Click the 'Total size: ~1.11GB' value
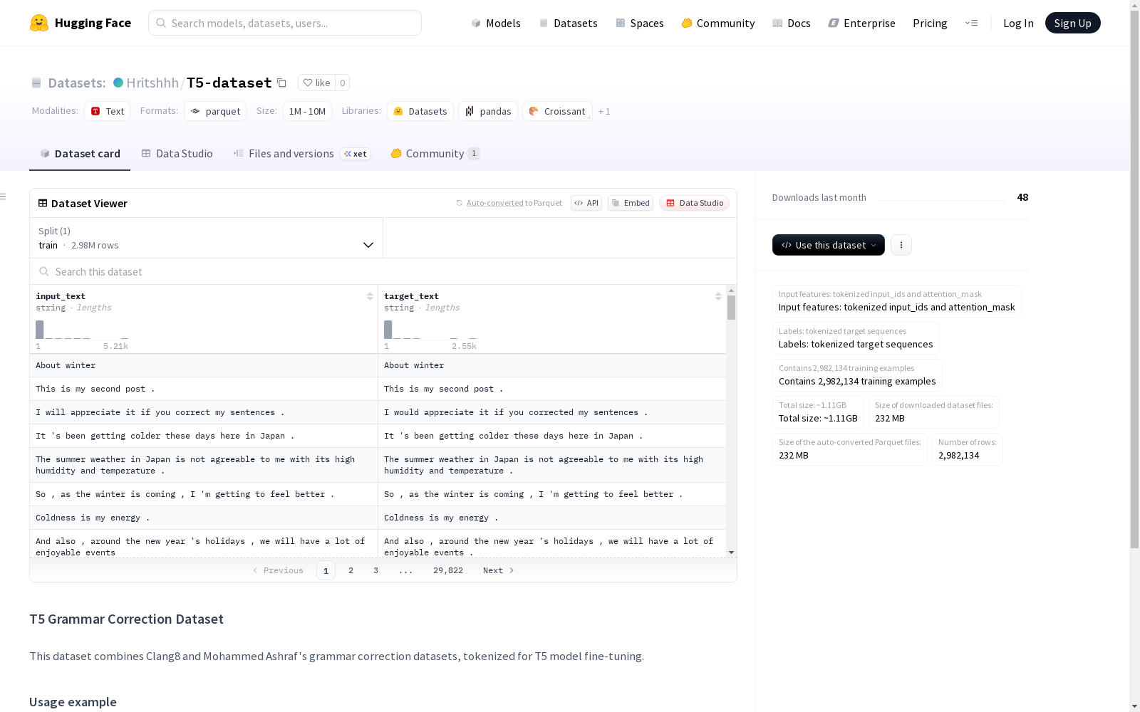 818,418
